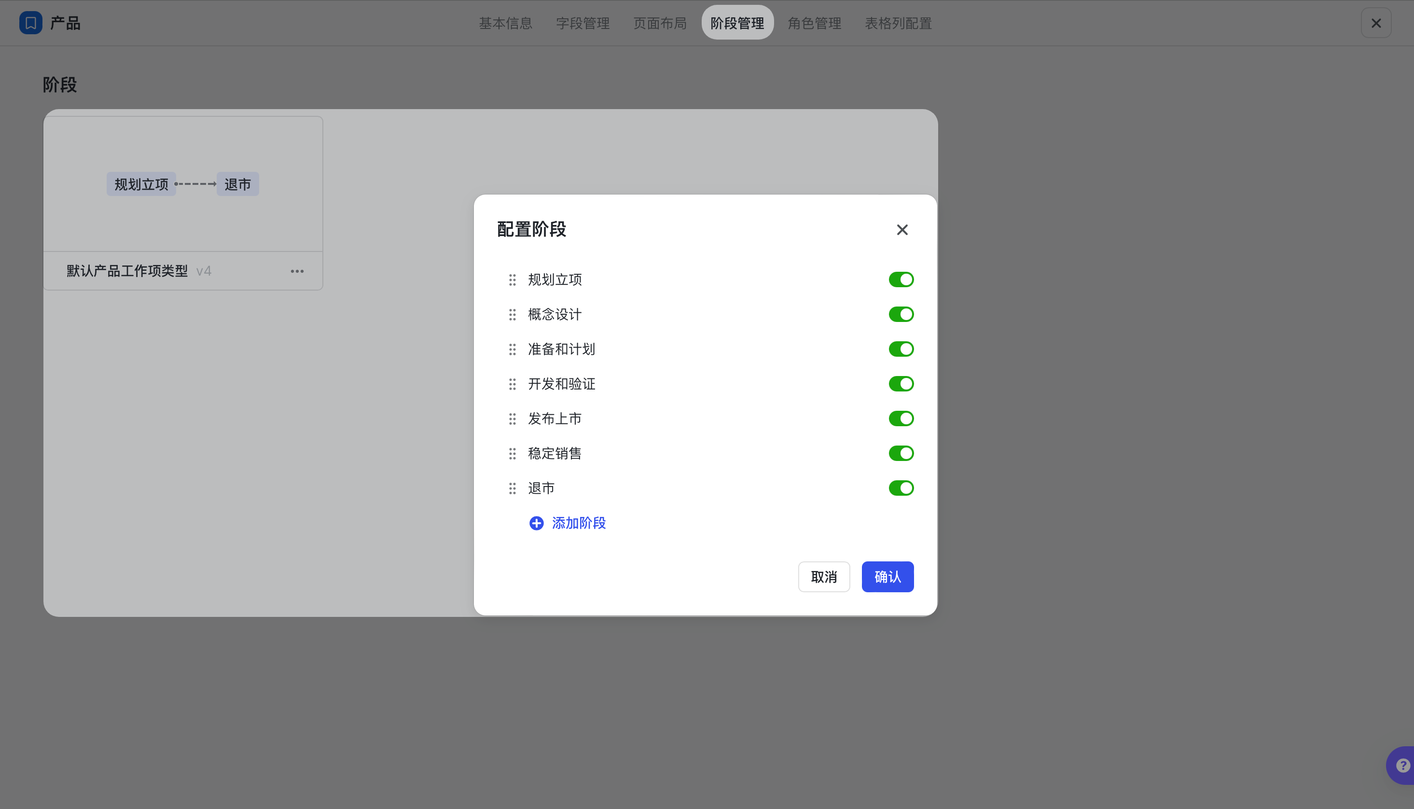
Task: Switch to the 表格列配置 tab
Action: [x=898, y=23]
